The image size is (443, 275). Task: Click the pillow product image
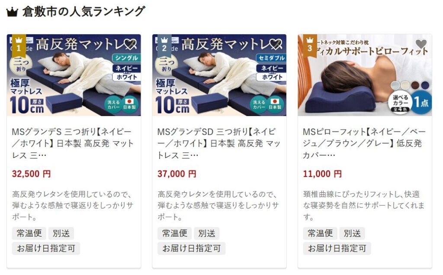coord(365,75)
